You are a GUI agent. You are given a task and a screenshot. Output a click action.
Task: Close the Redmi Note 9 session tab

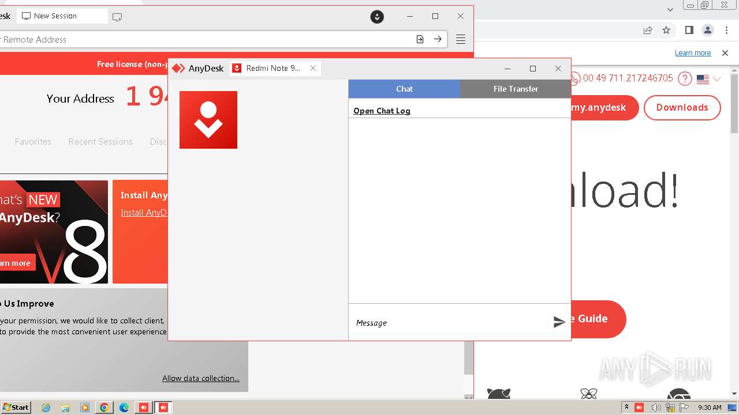pyautogui.click(x=313, y=68)
